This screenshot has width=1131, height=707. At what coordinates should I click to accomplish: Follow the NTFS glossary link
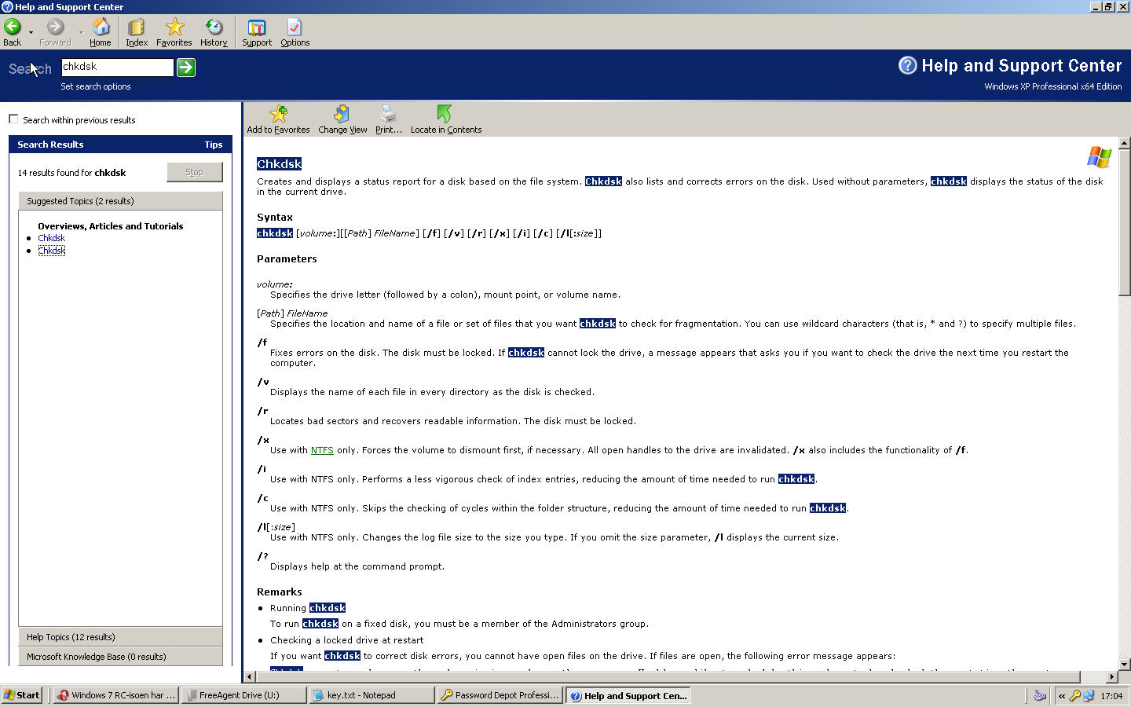pyautogui.click(x=322, y=450)
